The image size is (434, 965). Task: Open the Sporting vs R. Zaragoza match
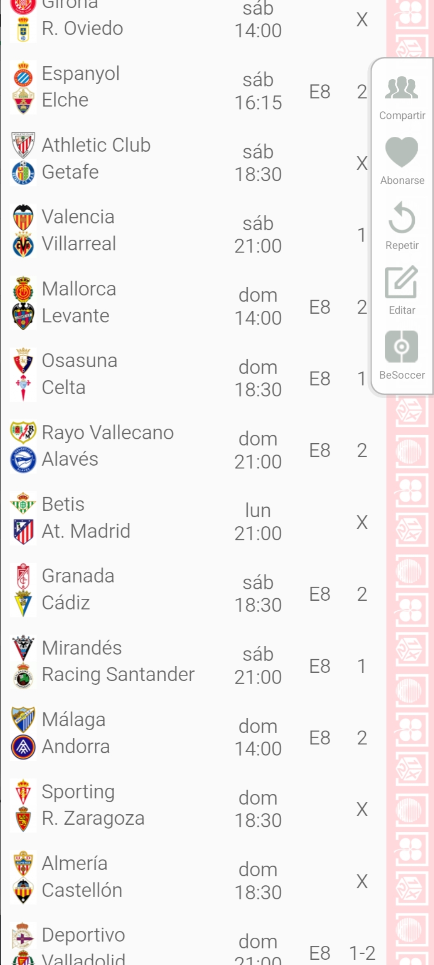coord(161,805)
